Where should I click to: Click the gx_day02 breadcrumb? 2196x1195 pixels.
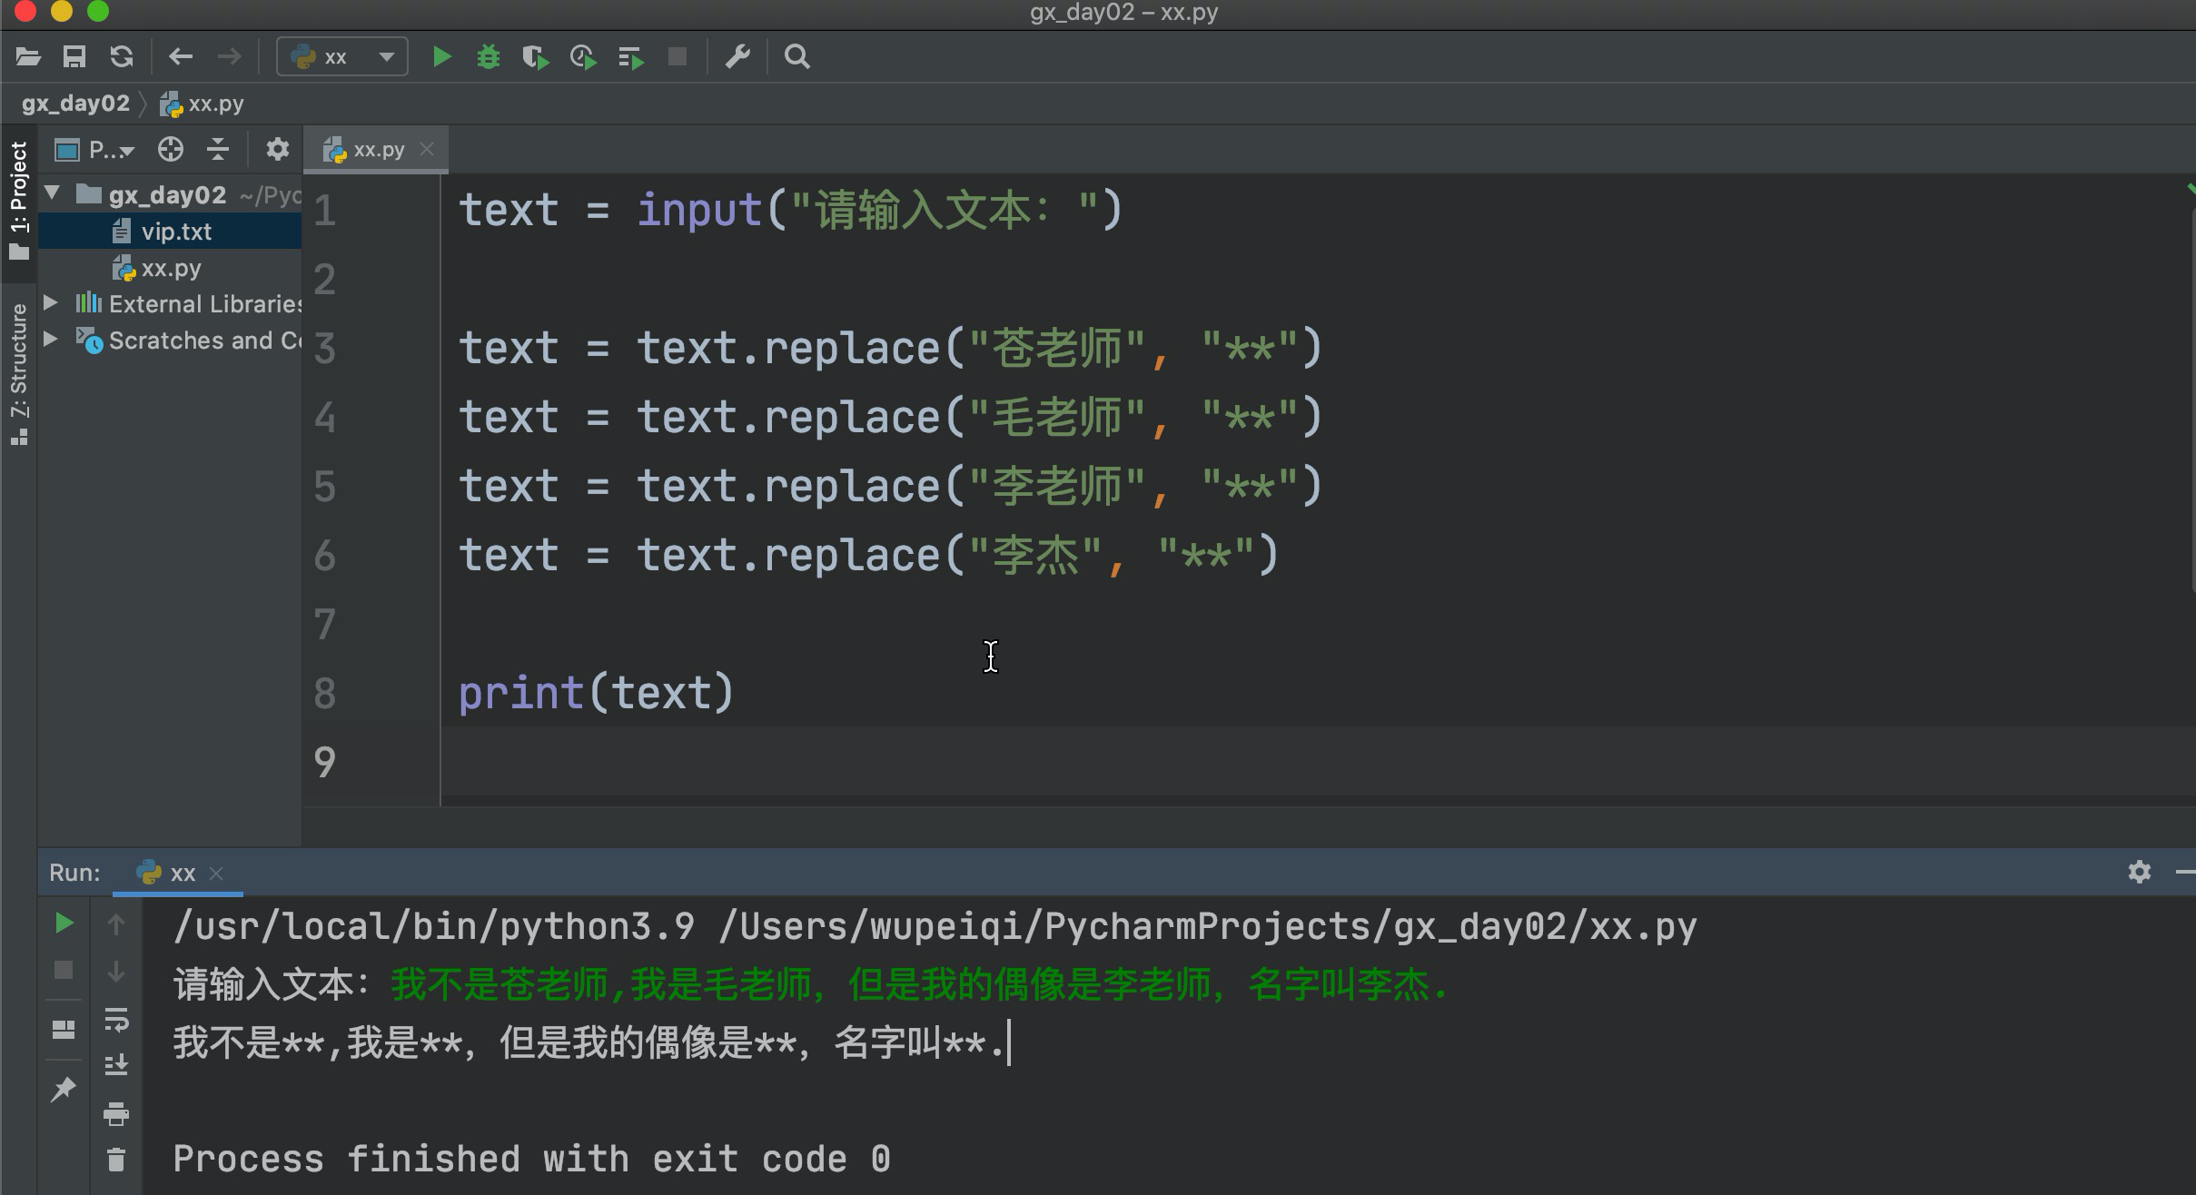[x=75, y=104]
